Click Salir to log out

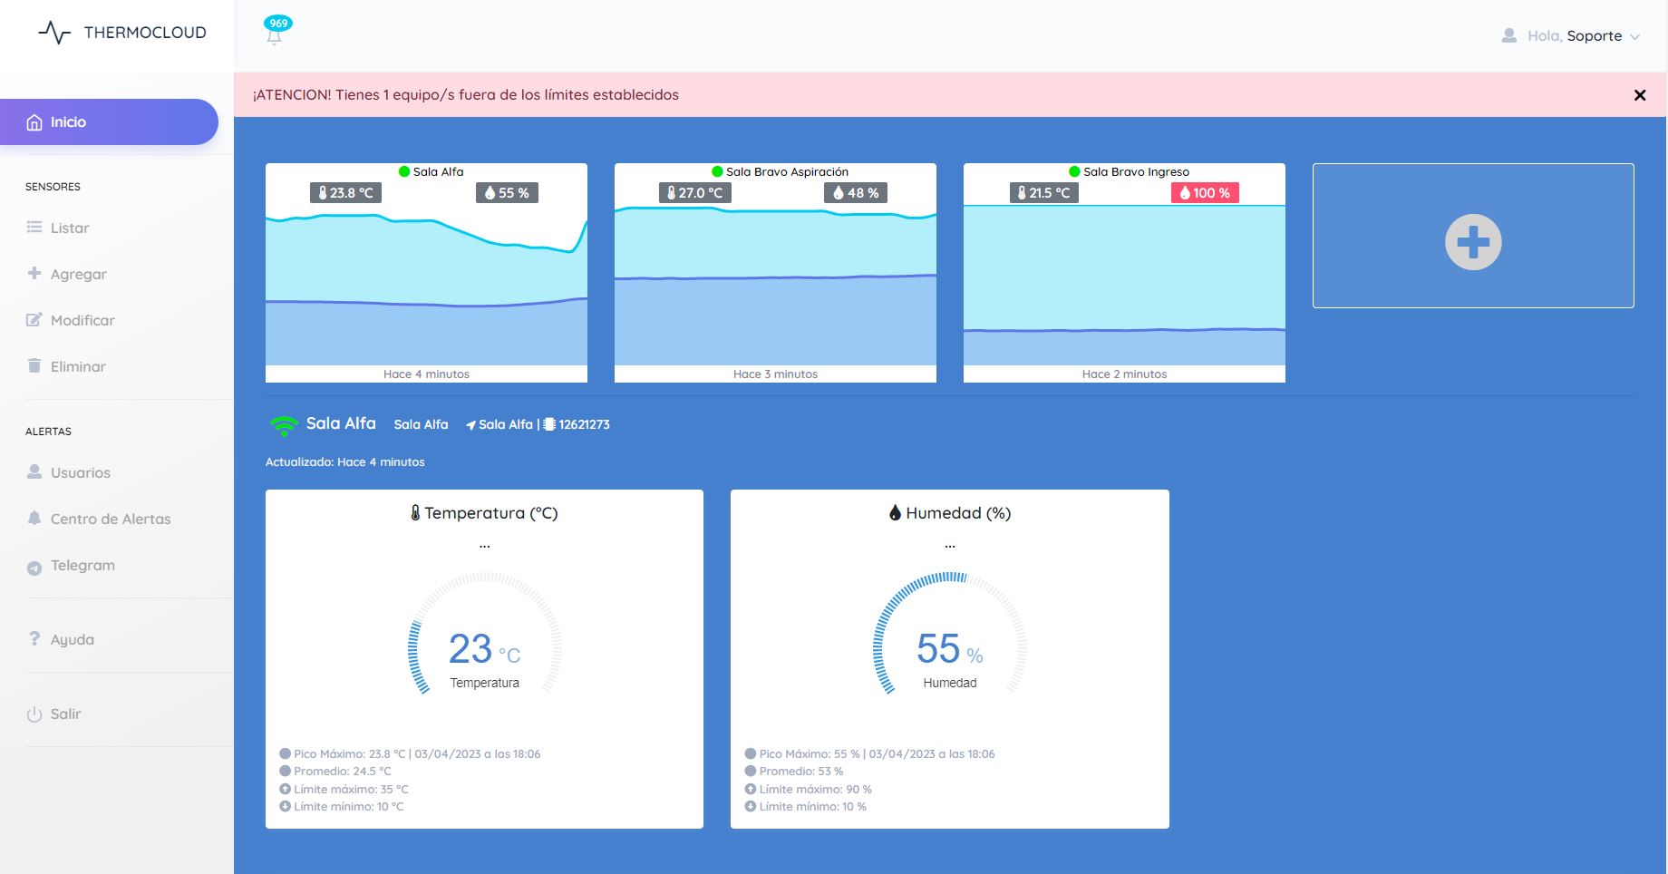(65, 714)
